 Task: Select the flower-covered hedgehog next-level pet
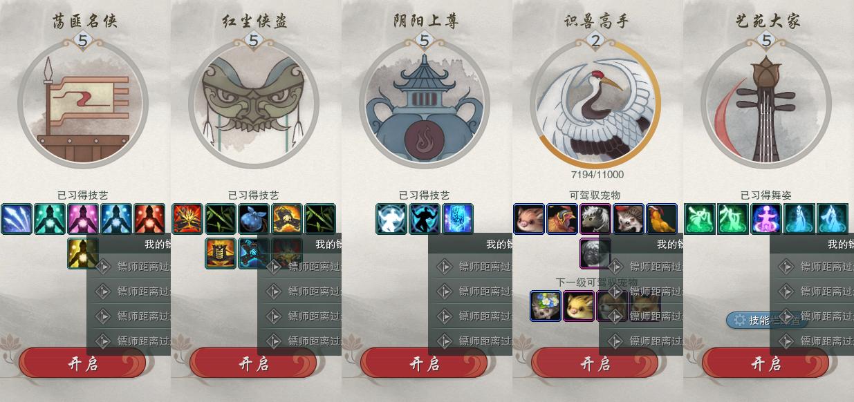coord(546,306)
